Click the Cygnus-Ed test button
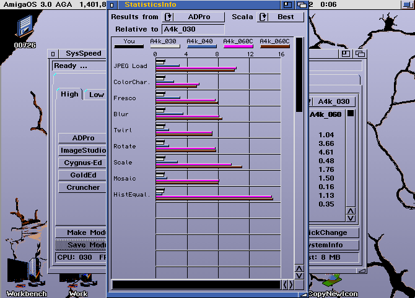 point(82,163)
